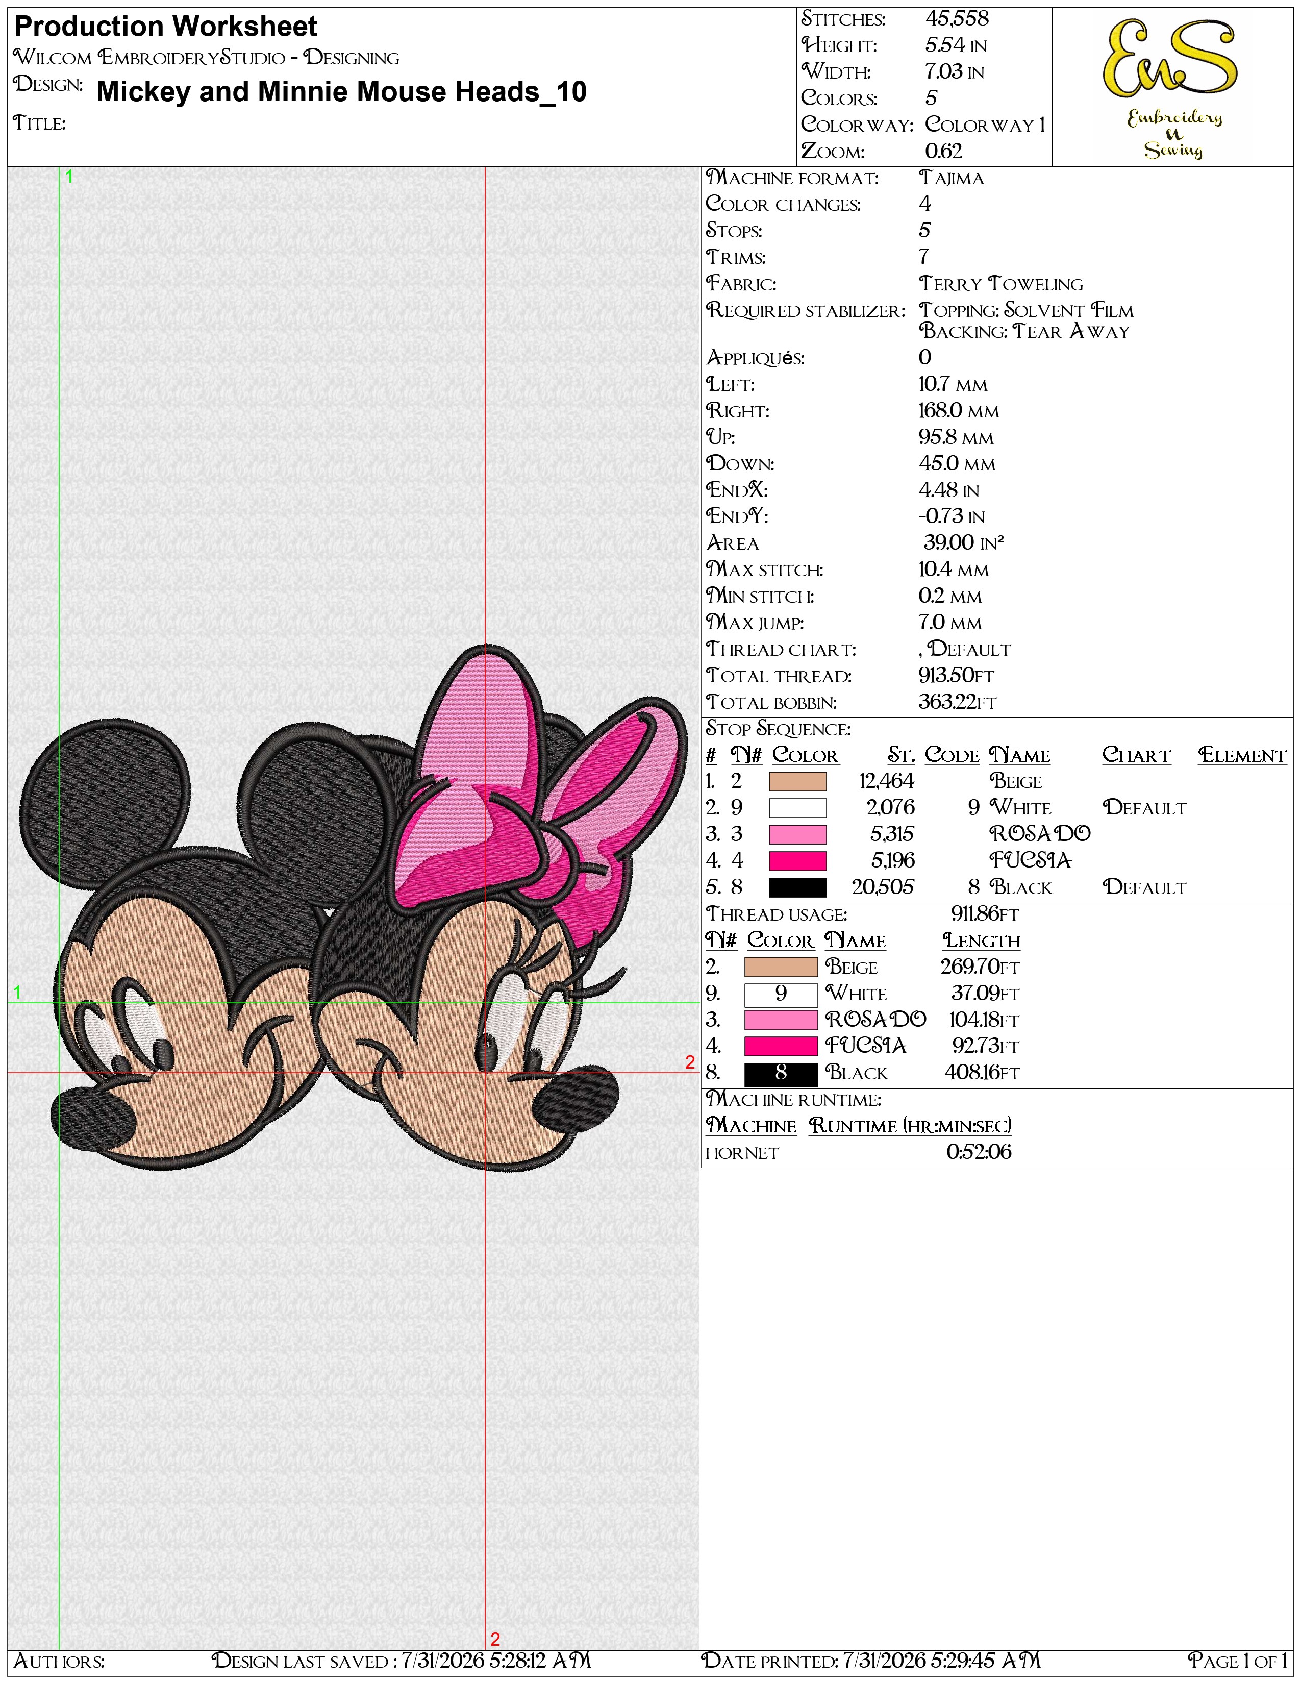
Task: Select the Total bobbin value 363.22ft
Action: [x=957, y=703]
